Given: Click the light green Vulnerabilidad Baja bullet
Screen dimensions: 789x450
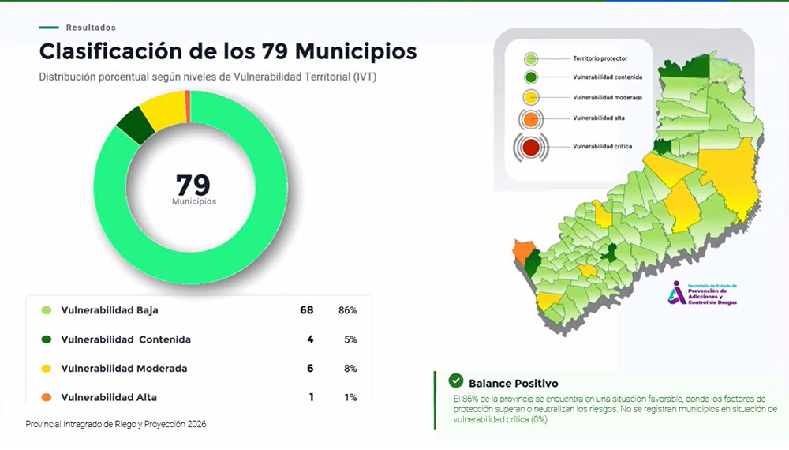Looking at the screenshot, I should click(47, 310).
